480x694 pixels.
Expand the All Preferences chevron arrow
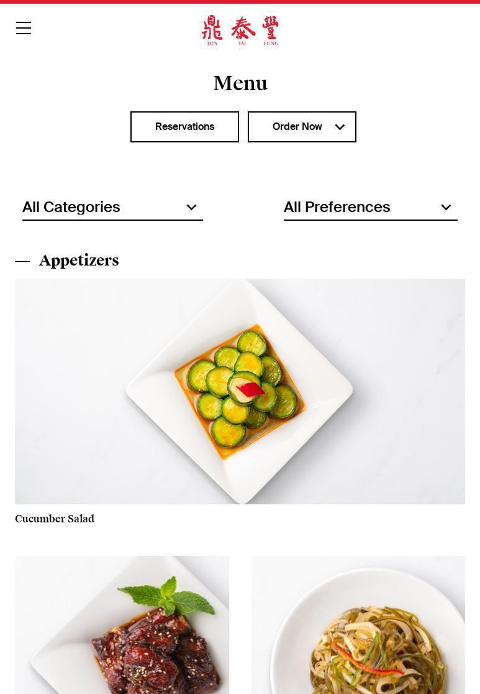pos(446,207)
